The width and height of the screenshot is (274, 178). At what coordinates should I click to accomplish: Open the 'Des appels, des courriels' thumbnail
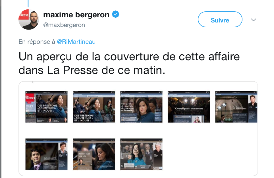click(141, 107)
